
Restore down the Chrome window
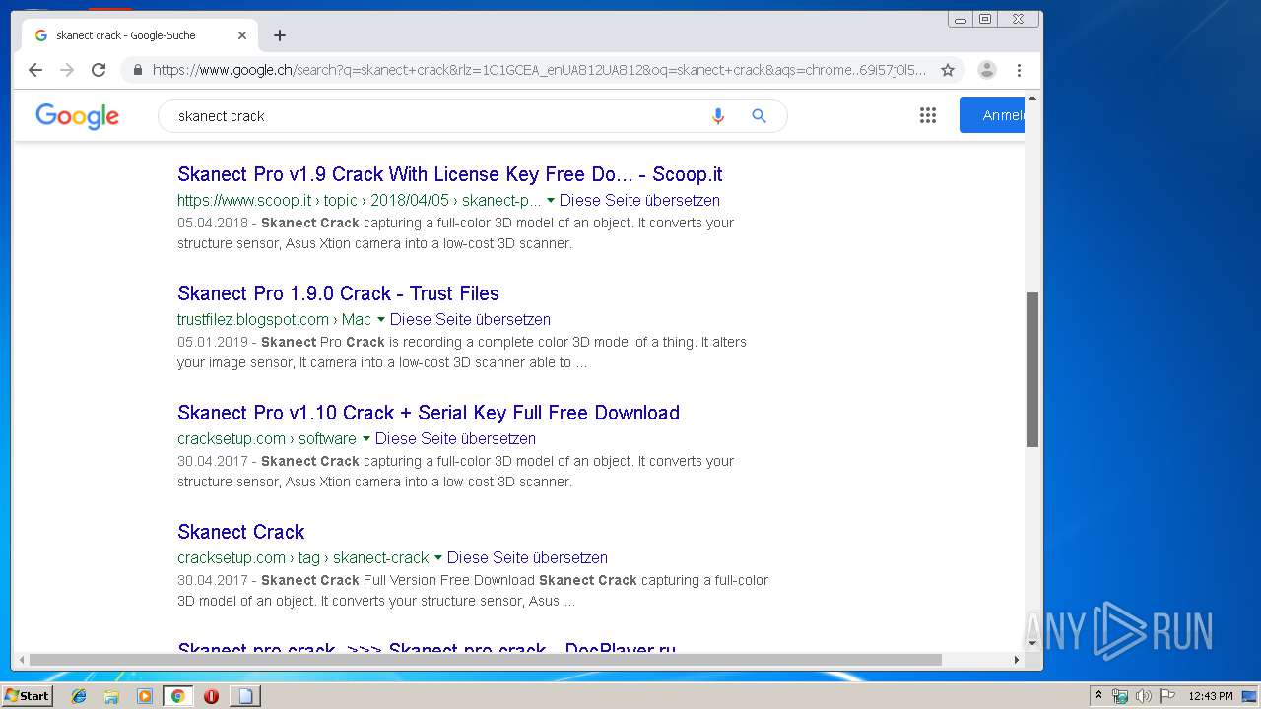coord(984,19)
